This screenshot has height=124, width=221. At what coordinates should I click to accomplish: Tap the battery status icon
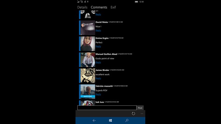136,2
